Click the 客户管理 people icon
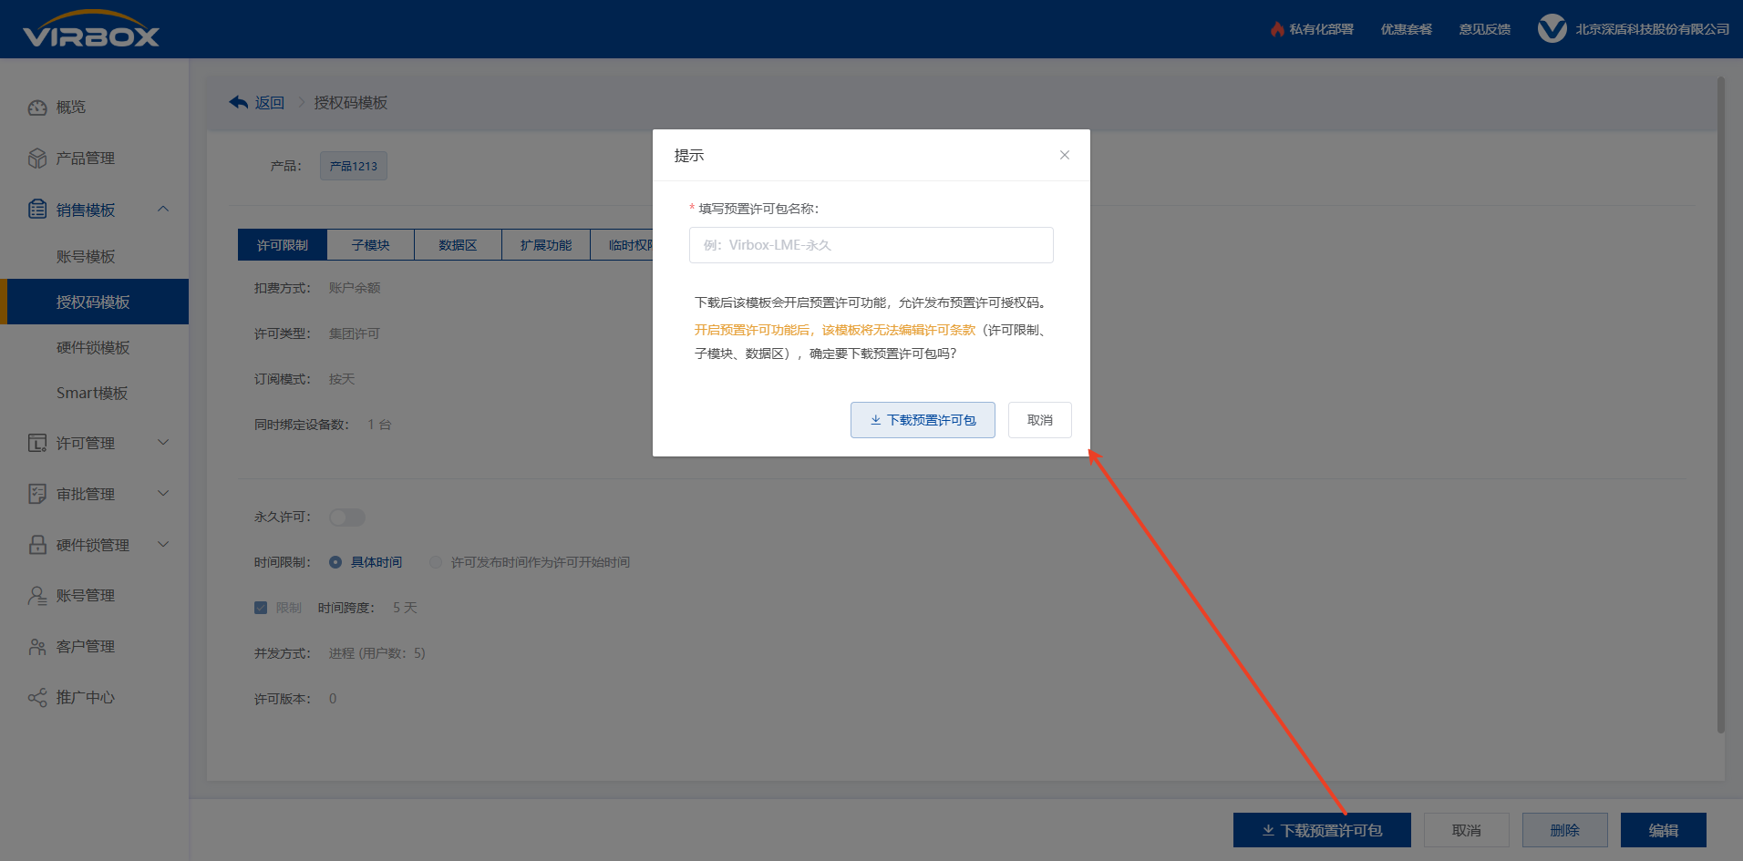The height and width of the screenshot is (861, 1743). click(x=37, y=647)
